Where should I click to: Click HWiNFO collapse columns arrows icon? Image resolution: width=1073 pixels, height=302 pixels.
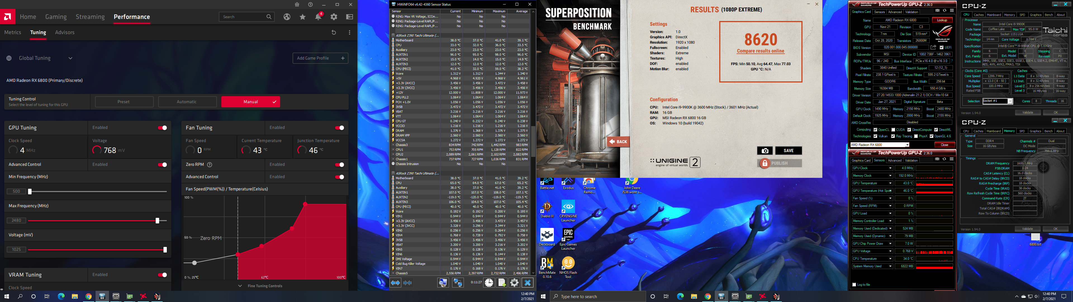coord(408,283)
